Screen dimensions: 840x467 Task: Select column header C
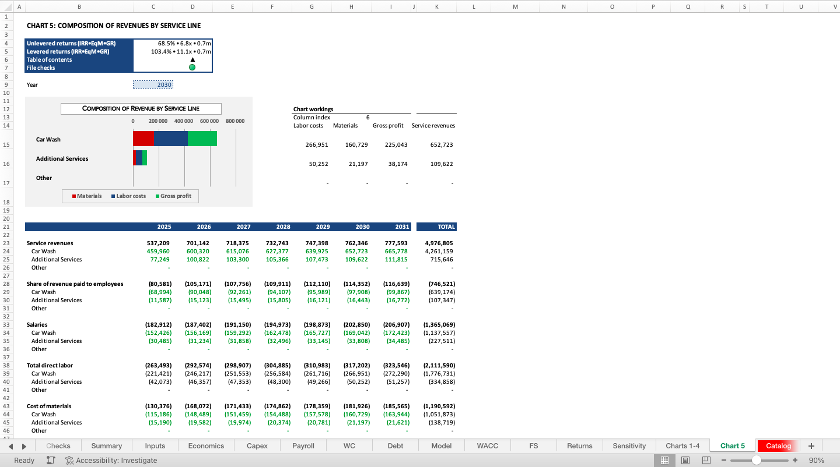[153, 6]
